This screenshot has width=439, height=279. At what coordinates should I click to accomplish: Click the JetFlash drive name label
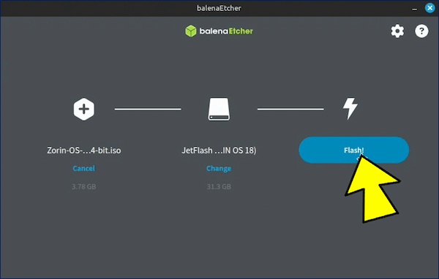(x=219, y=150)
